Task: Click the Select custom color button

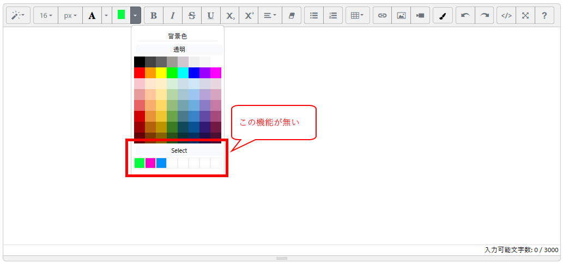Action: pyautogui.click(x=179, y=151)
